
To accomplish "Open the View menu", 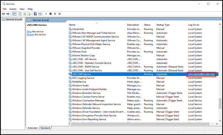I will point(22,9).
